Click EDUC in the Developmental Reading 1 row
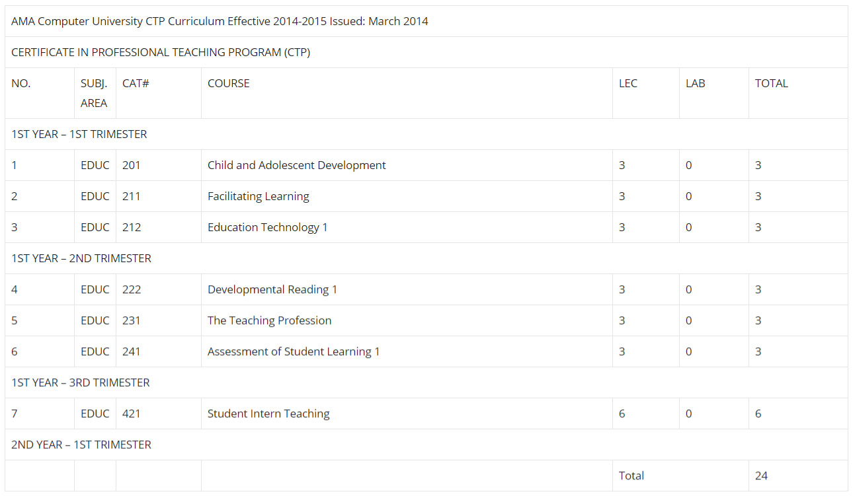 pyautogui.click(x=95, y=289)
